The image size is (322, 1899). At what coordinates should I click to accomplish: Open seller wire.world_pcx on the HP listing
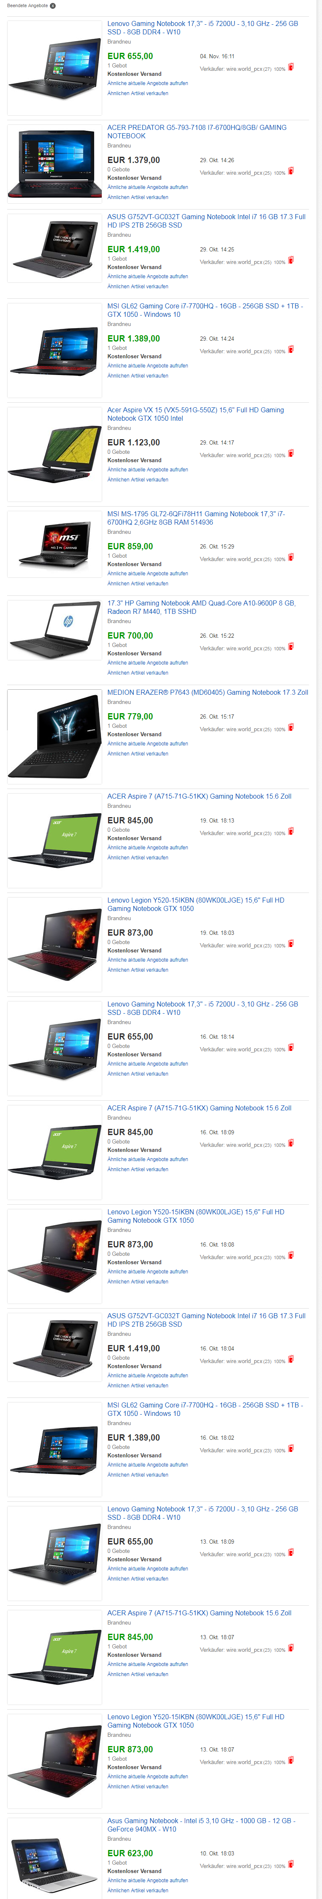[245, 649]
